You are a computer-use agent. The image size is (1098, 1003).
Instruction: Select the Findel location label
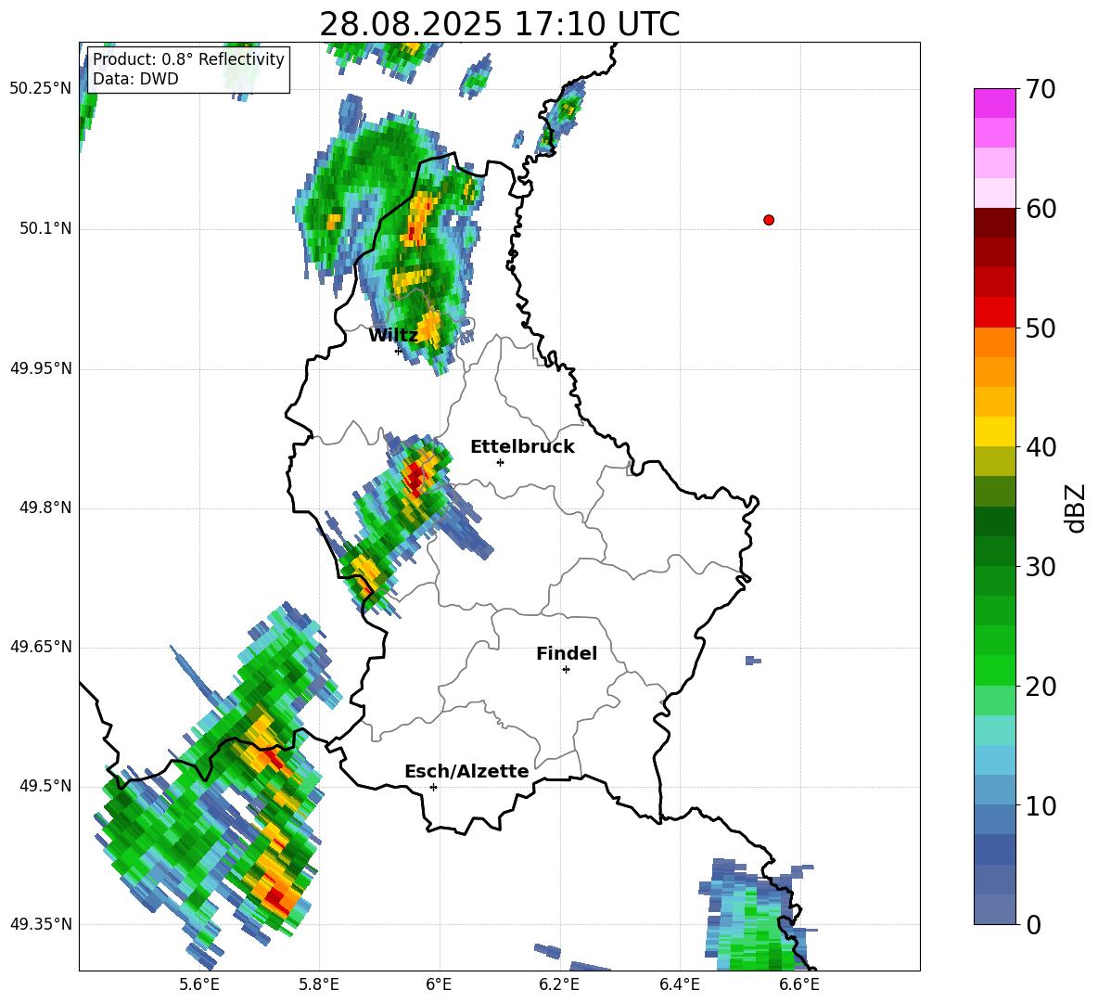pos(567,653)
